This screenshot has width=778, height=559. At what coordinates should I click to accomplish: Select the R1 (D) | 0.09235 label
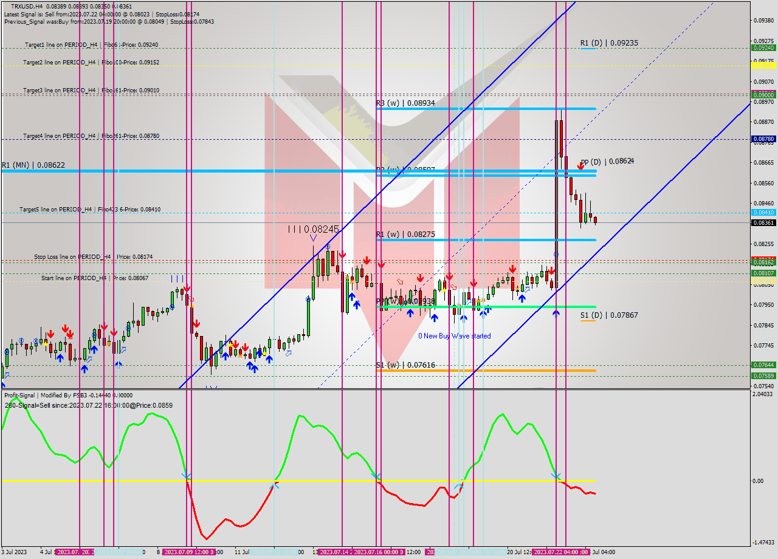609,43
